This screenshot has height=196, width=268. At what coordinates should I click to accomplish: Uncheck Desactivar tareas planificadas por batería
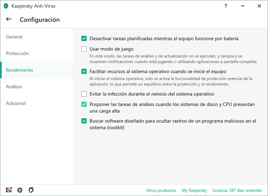(84, 38)
